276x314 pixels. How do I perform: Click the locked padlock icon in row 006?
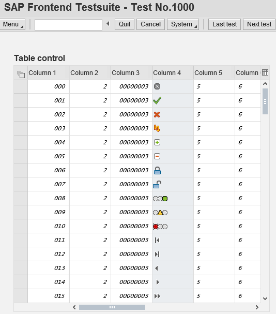(157, 170)
